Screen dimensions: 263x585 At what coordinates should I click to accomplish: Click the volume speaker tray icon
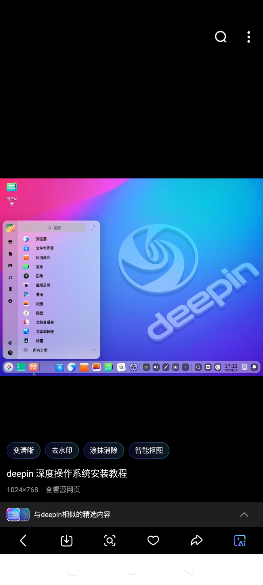point(156,367)
